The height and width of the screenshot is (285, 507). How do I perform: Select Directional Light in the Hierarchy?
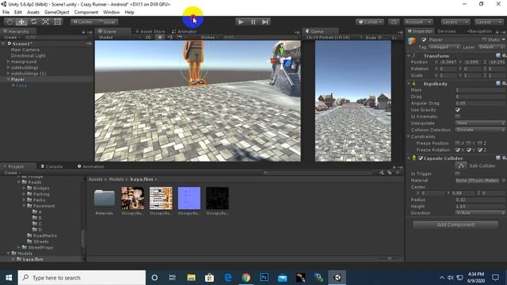[x=29, y=55]
